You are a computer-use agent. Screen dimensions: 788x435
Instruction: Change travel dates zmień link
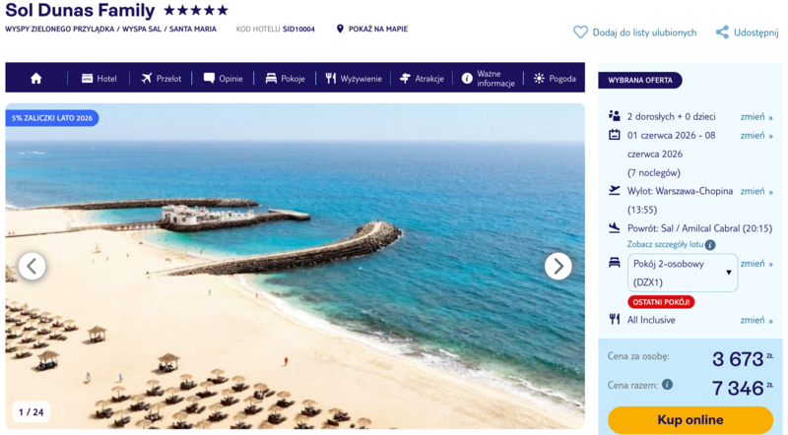756,136
